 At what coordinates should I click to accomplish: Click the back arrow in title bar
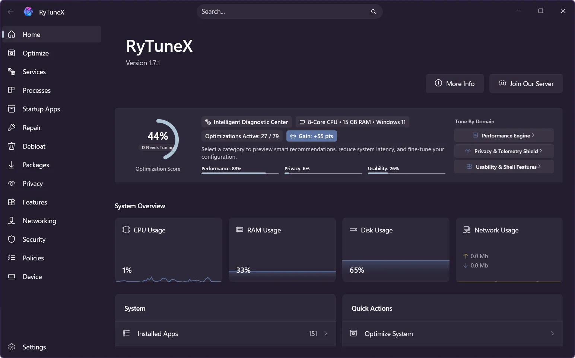click(10, 12)
